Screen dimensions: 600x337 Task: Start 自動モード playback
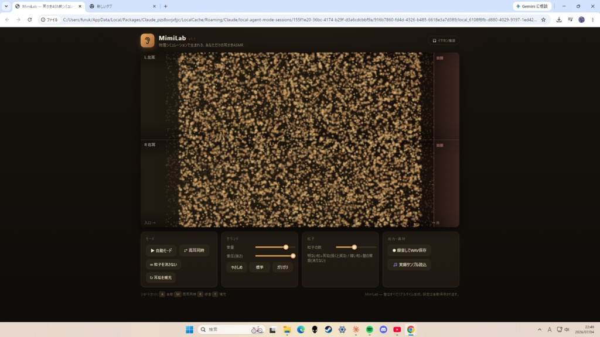point(161,250)
